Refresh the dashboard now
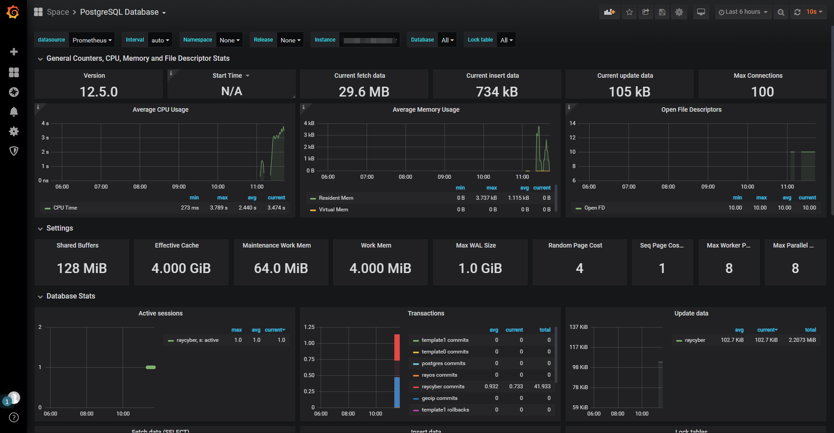Screen dimensions: 834x433 click(797, 12)
